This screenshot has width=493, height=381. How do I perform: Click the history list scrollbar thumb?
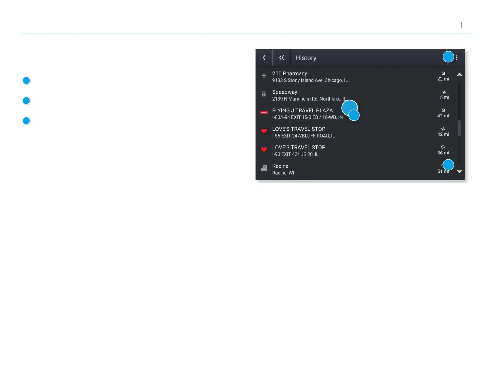point(459,128)
